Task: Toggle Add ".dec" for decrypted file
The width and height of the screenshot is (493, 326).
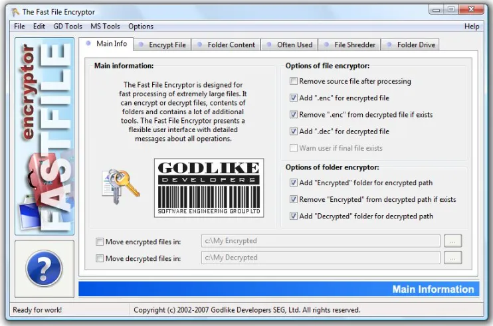Action: click(x=294, y=131)
